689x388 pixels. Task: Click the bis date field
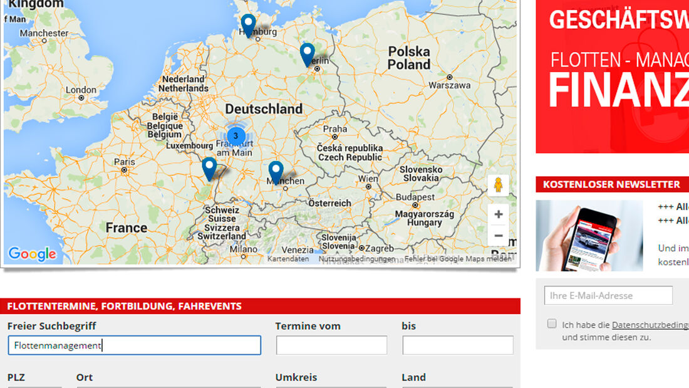(457, 345)
